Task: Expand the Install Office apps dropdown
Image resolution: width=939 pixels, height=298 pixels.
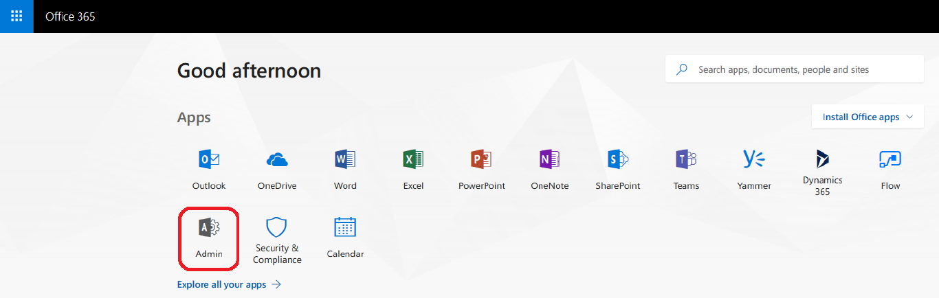Action: [x=868, y=117]
